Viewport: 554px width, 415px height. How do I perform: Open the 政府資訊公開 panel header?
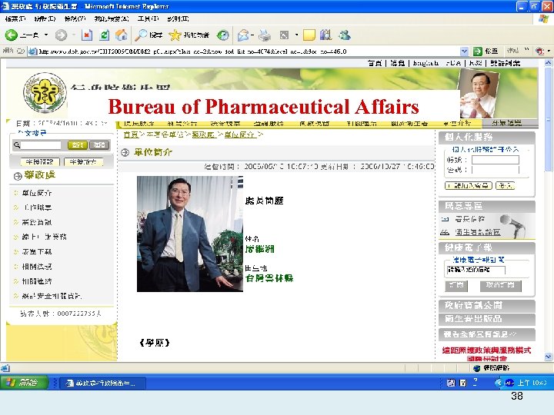[x=486, y=305]
